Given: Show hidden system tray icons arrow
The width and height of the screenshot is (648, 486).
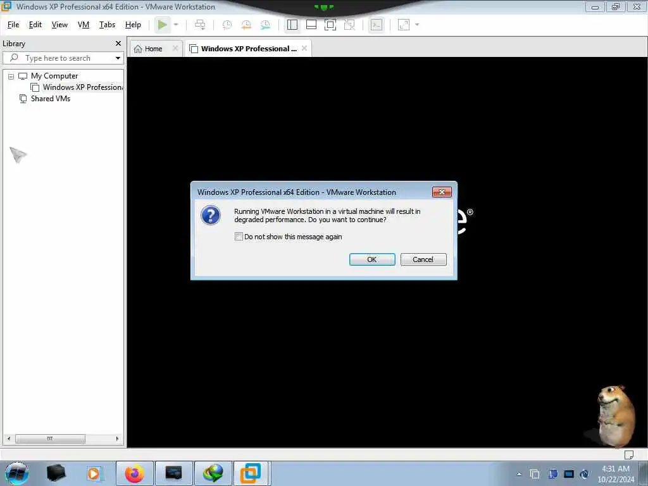Looking at the screenshot, I should pyautogui.click(x=519, y=474).
